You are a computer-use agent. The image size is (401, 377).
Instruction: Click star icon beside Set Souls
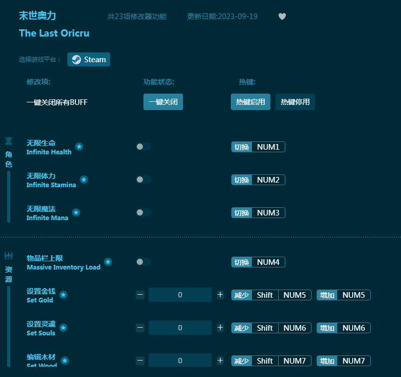pyautogui.click(x=63, y=328)
